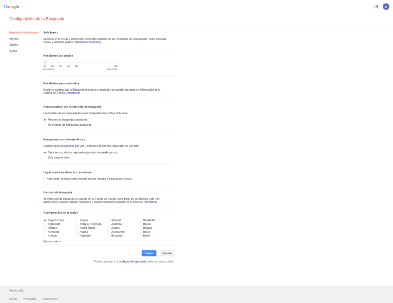Click Cancelar button

pos(167,253)
